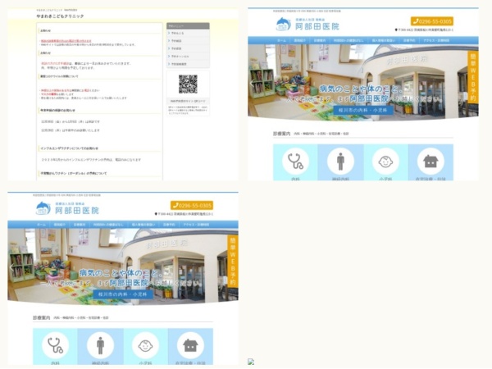Open the red underlined notice link at top
The height and width of the screenshot is (369, 492).
66,41
